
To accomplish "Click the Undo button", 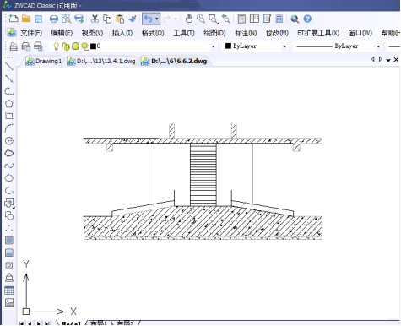I will pos(148,19).
